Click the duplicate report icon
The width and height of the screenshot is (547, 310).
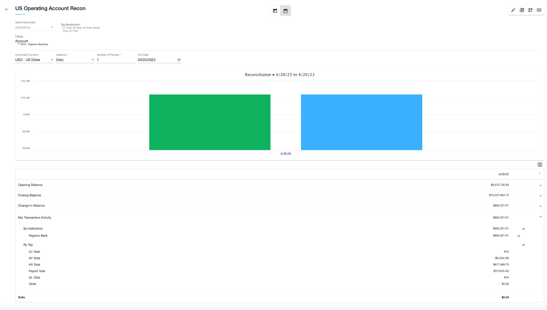pyautogui.click(x=522, y=10)
